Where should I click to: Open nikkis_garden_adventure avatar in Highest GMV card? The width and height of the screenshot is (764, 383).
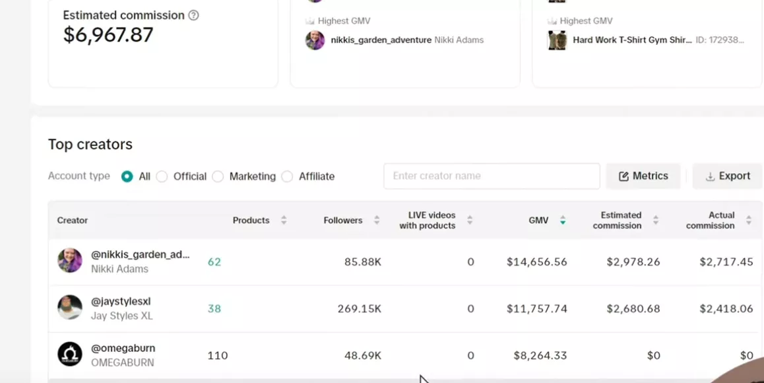coord(315,40)
